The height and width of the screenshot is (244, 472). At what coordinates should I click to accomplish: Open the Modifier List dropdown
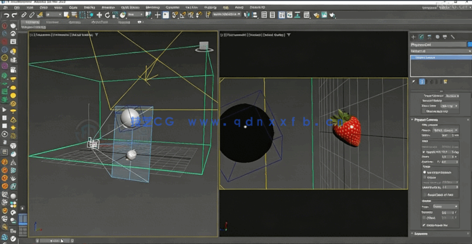[x=441, y=51]
